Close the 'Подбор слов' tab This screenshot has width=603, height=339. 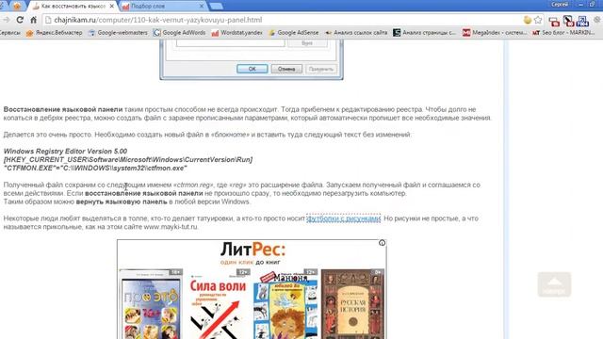pyautogui.click(x=202, y=7)
